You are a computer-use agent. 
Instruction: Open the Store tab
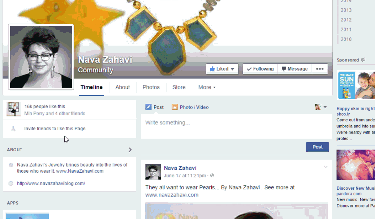pos(179,87)
